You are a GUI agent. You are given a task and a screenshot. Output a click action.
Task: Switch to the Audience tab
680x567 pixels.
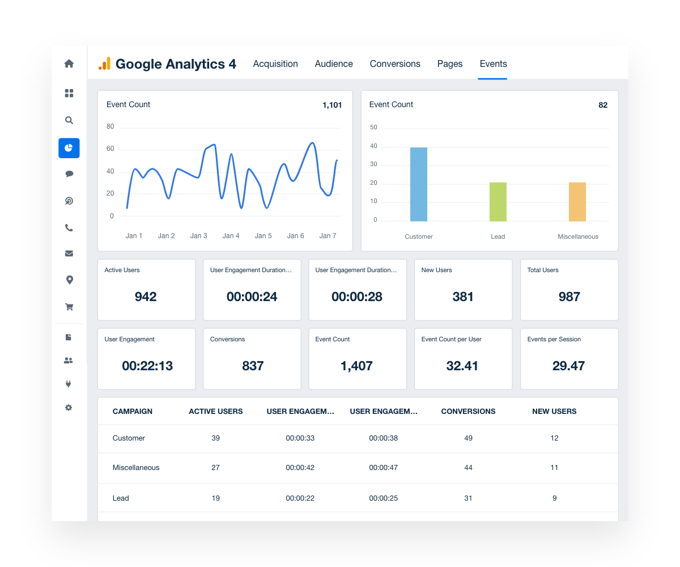[x=334, y=64]
